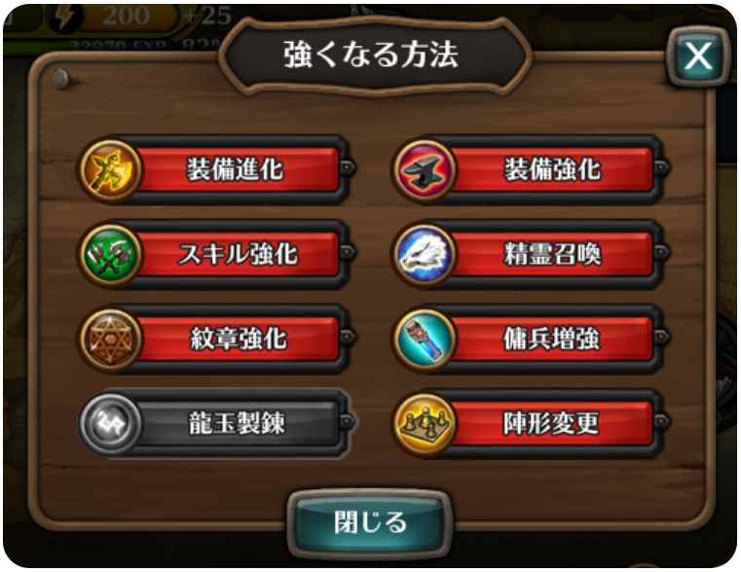Select the chess board 陣形変更 icon
Screen dimensions: 741x572
424,423
